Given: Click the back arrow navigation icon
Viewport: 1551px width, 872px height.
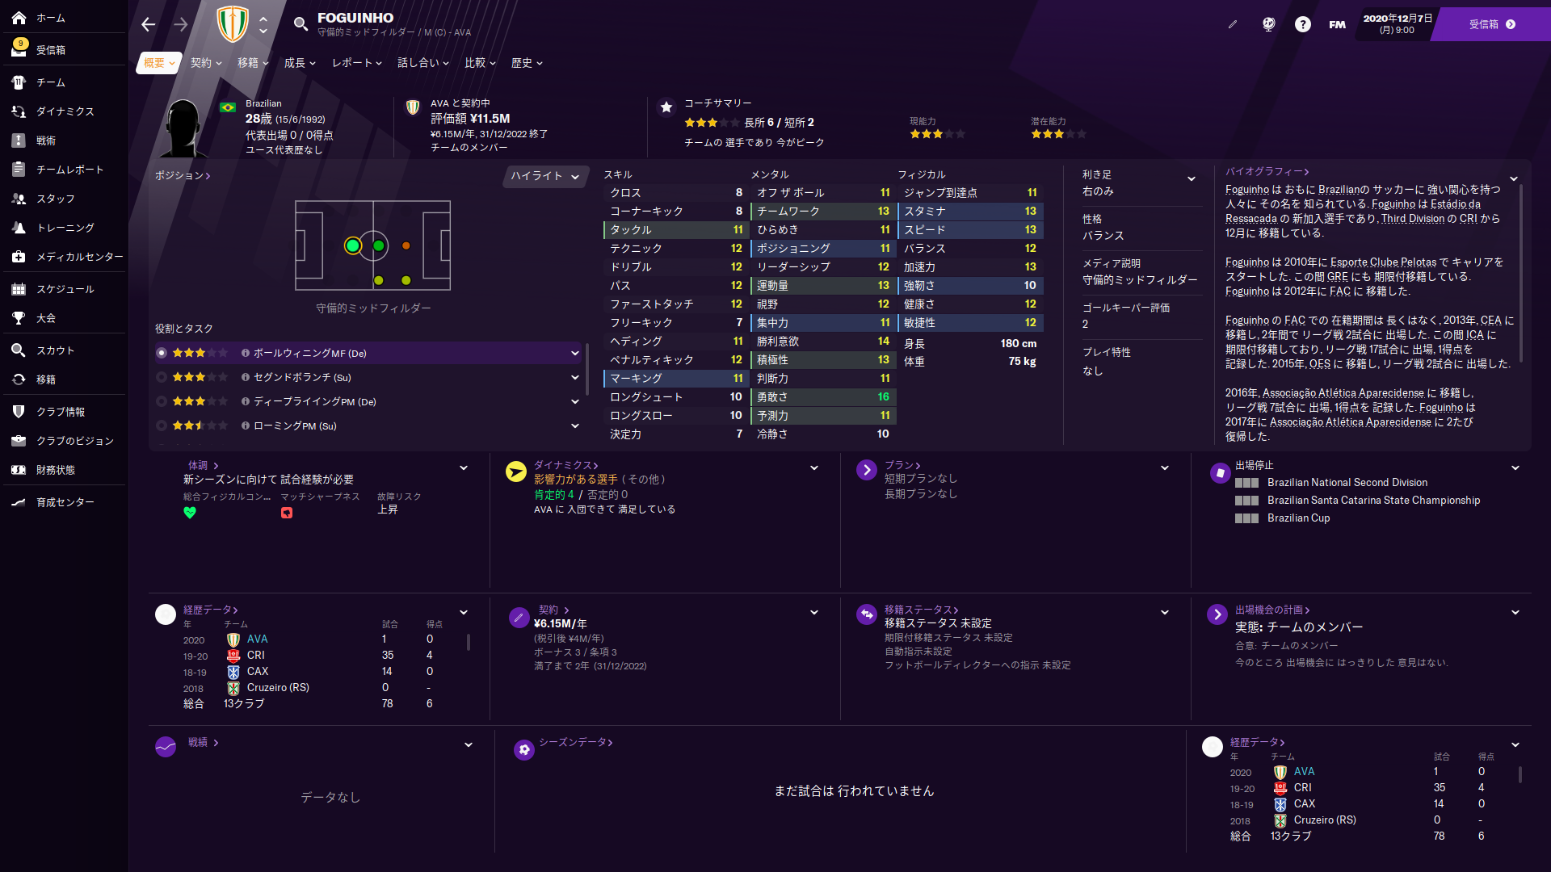Looking at the screenshot, I should point(148,24).
